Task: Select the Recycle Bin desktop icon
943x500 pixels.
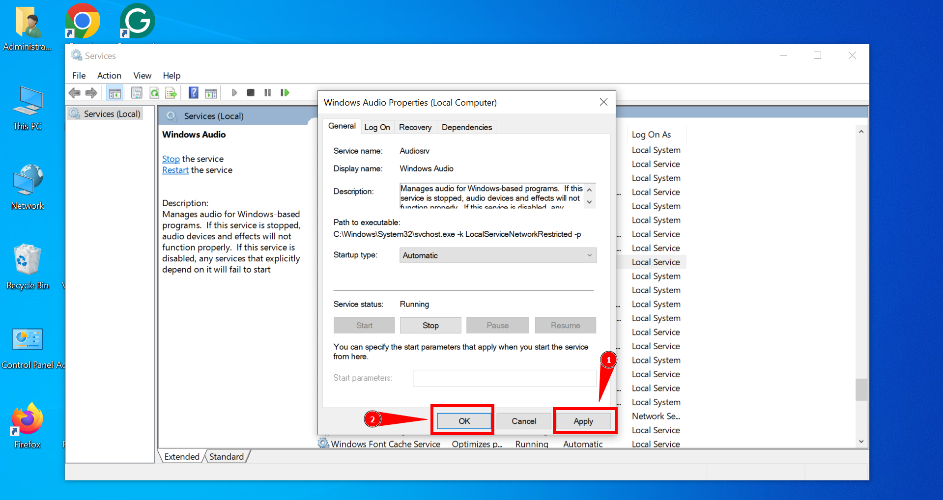Action: tap(28, 267)
